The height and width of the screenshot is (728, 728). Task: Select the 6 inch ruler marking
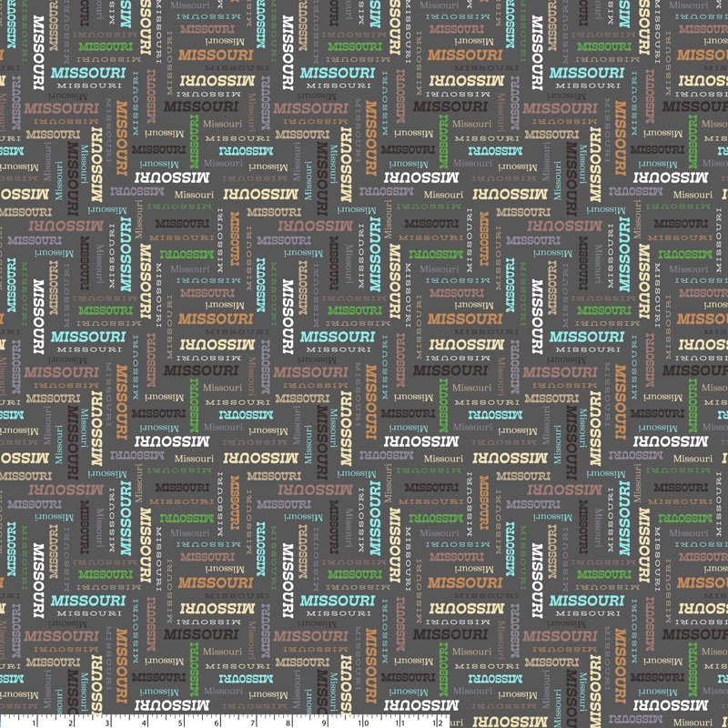click(217, 722)
